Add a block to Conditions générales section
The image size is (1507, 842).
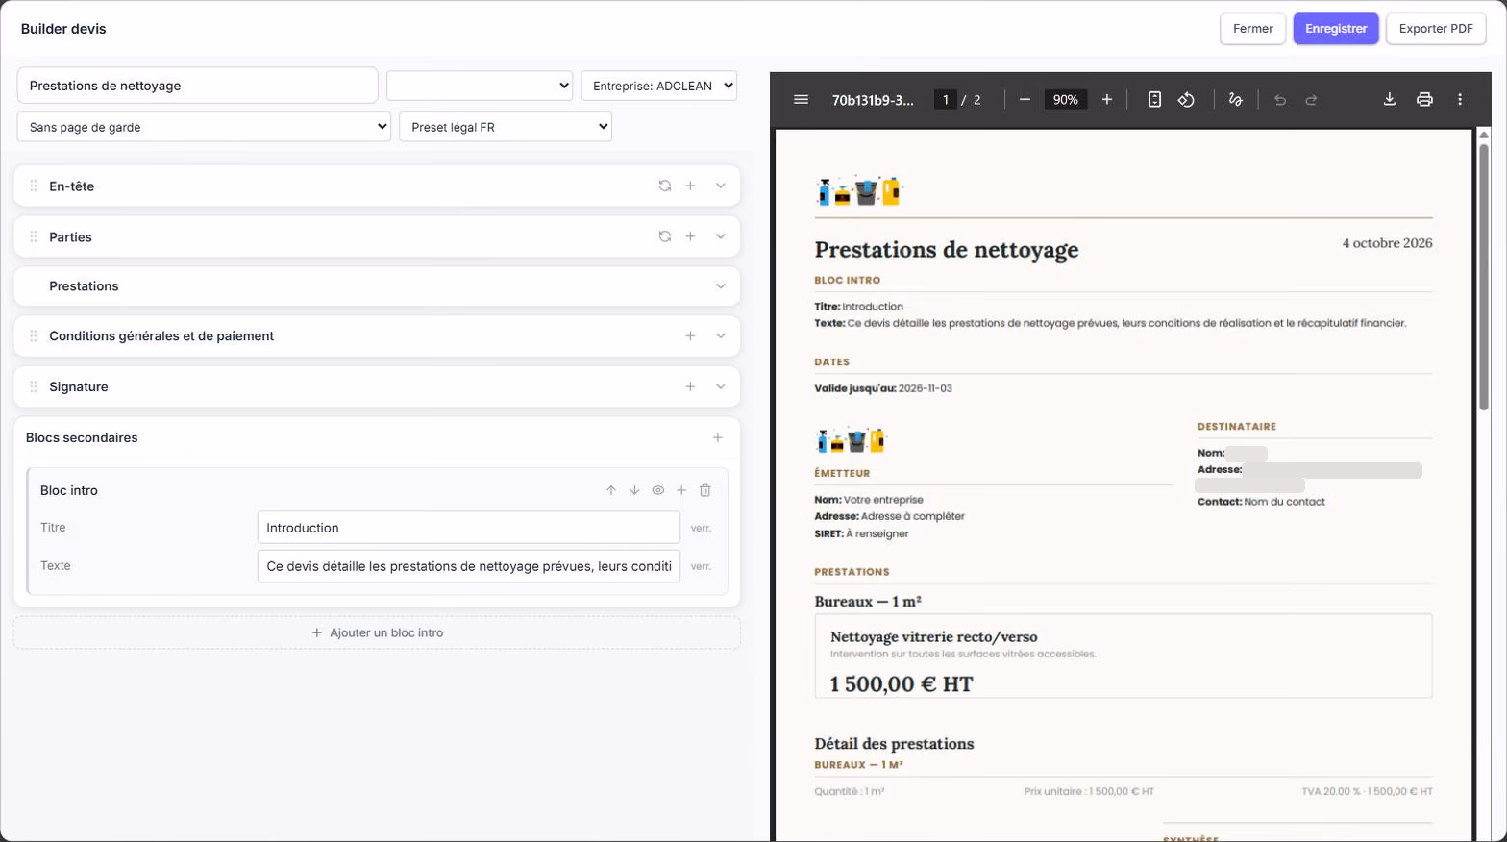690,335
